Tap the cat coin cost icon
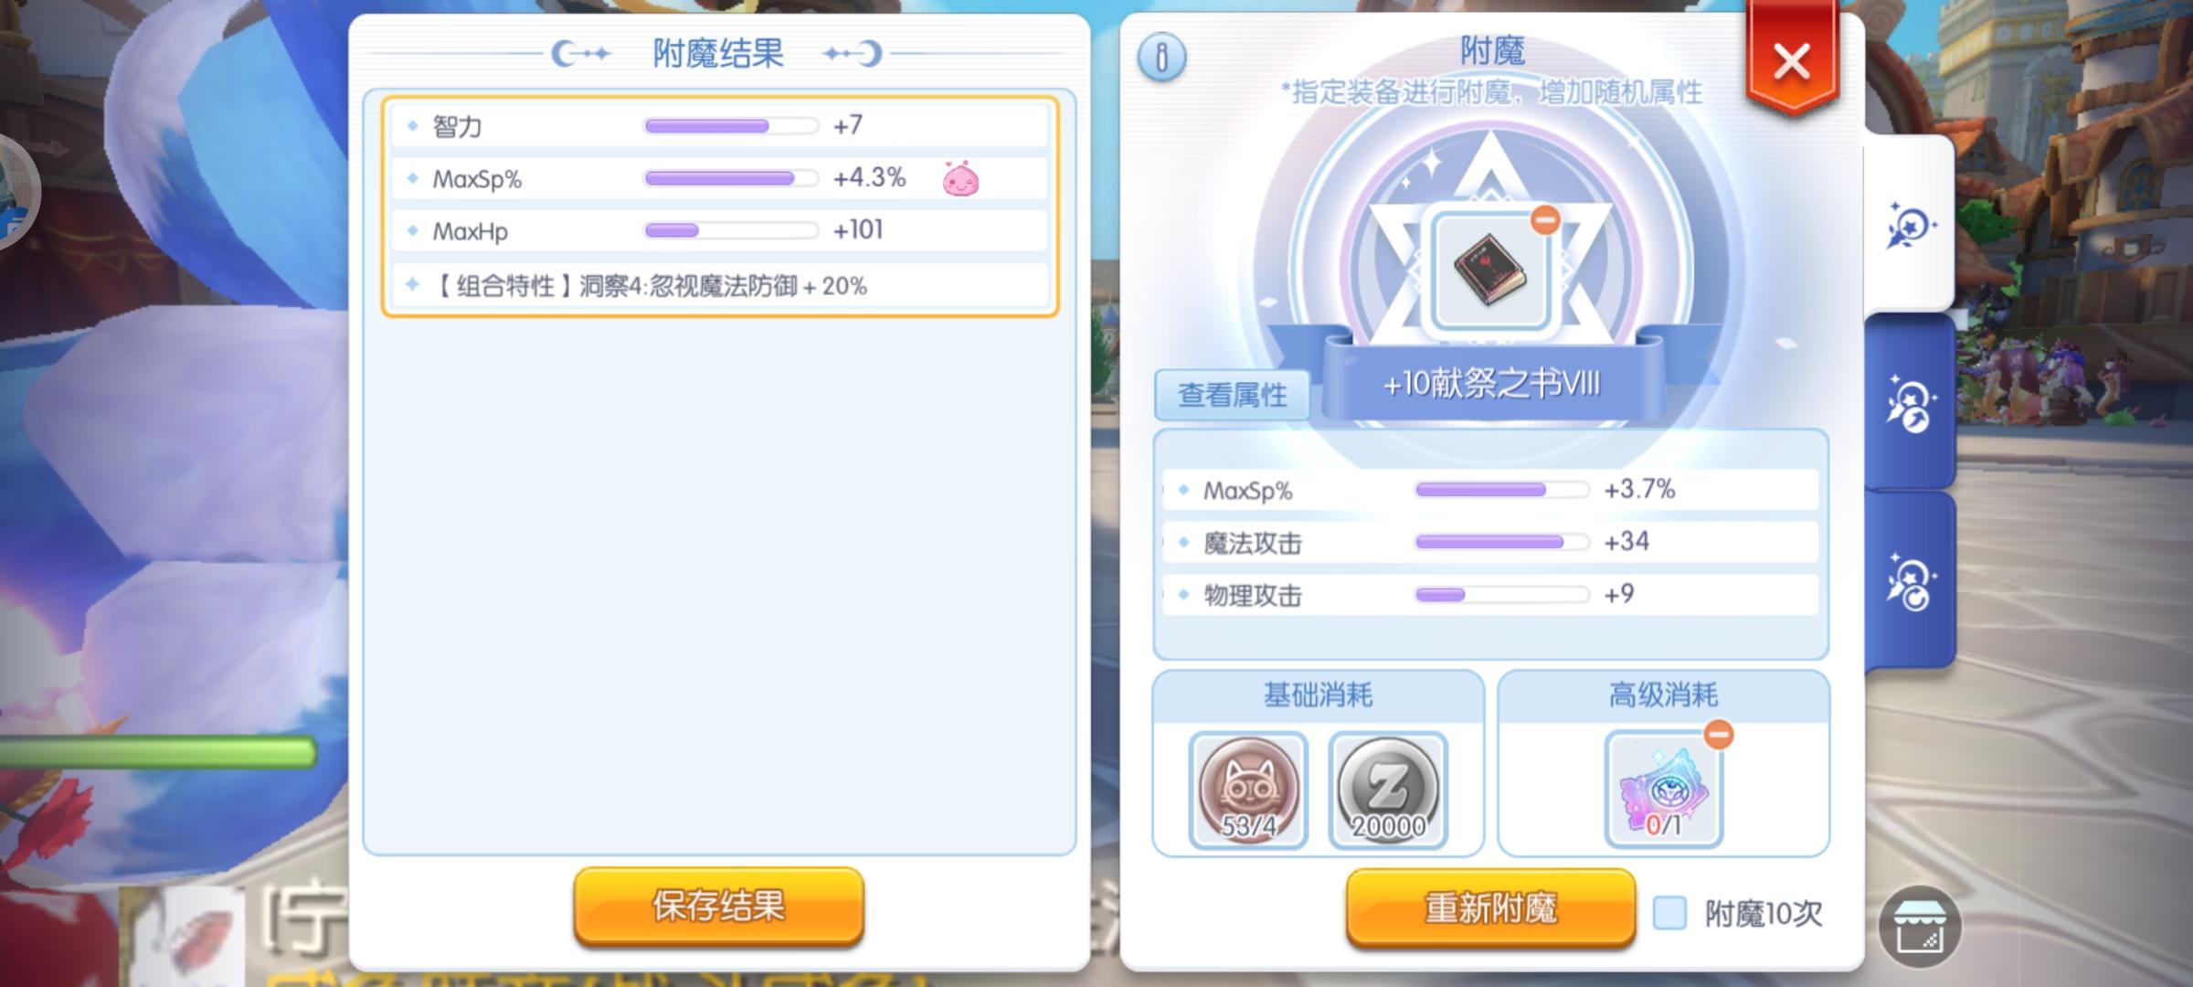2193x987 pixels. click(1248, 790)
